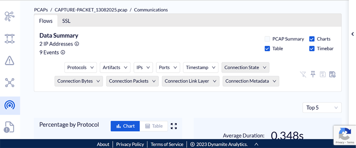Open the About link in footer
The height and width of the screenshot is (148, 356).
tap(103, 144)
